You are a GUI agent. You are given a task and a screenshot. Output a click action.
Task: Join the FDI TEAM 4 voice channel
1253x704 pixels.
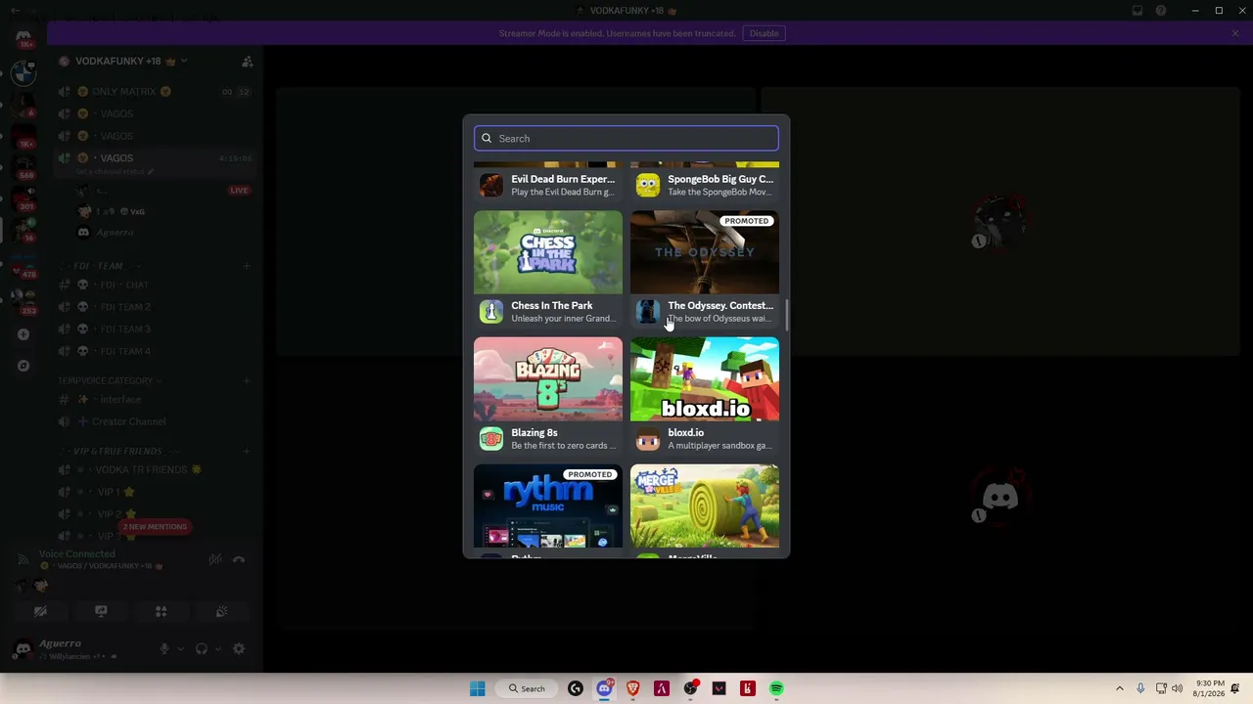(x=156, y=351)
